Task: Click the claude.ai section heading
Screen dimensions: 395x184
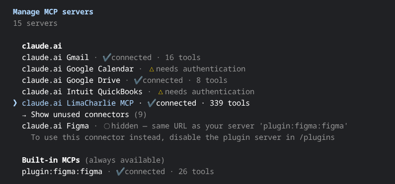Action: pos(42,46)
